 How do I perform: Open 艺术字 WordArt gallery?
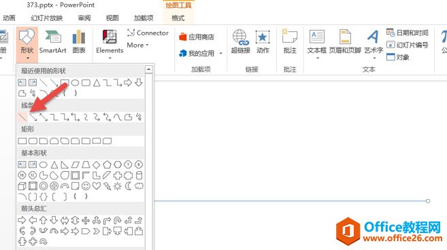point(374,44)
